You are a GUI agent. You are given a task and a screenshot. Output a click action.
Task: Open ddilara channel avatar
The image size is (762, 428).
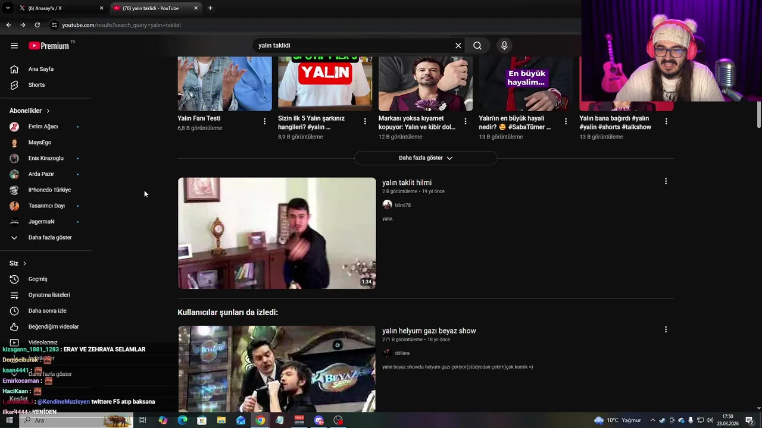tap(387, 353)
